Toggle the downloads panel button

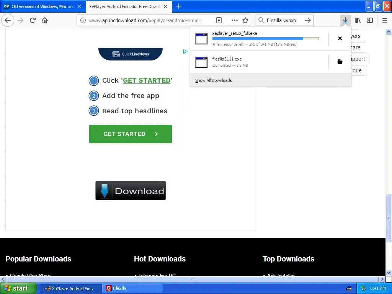pos(345,20)
